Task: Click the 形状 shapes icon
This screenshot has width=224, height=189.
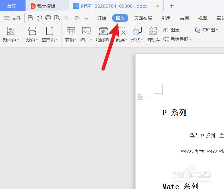Action: click(137, 31)
